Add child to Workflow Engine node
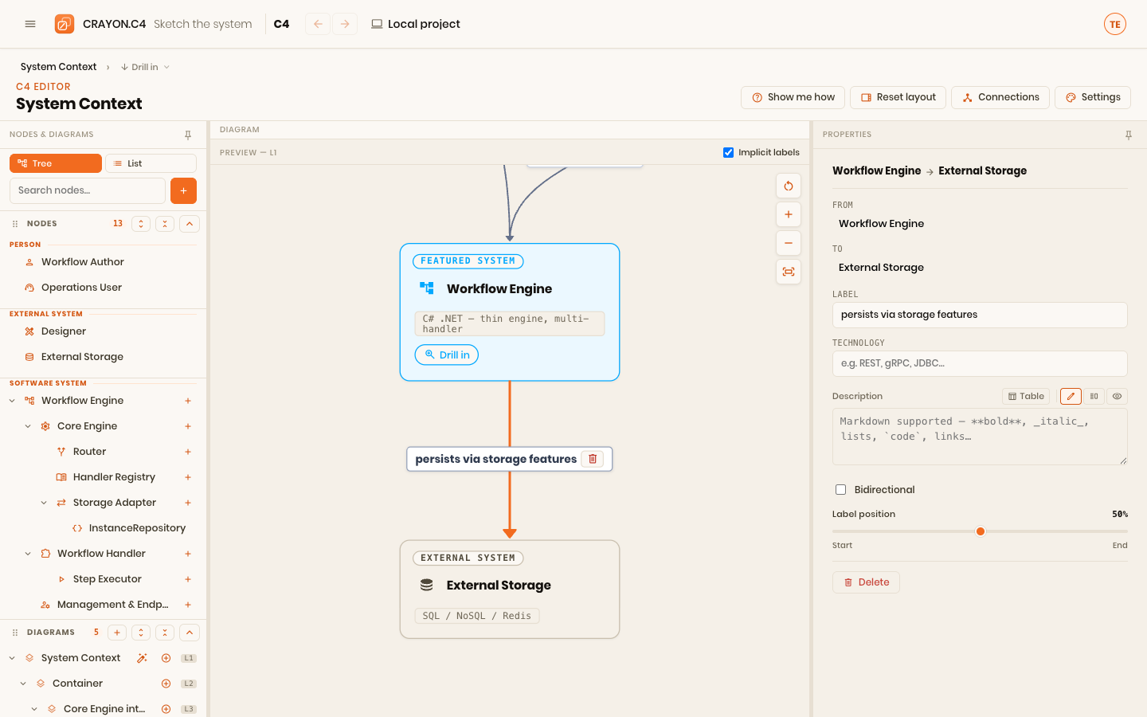The height and width of the screenshot is (717, 1147). click(x=188, y=401)
